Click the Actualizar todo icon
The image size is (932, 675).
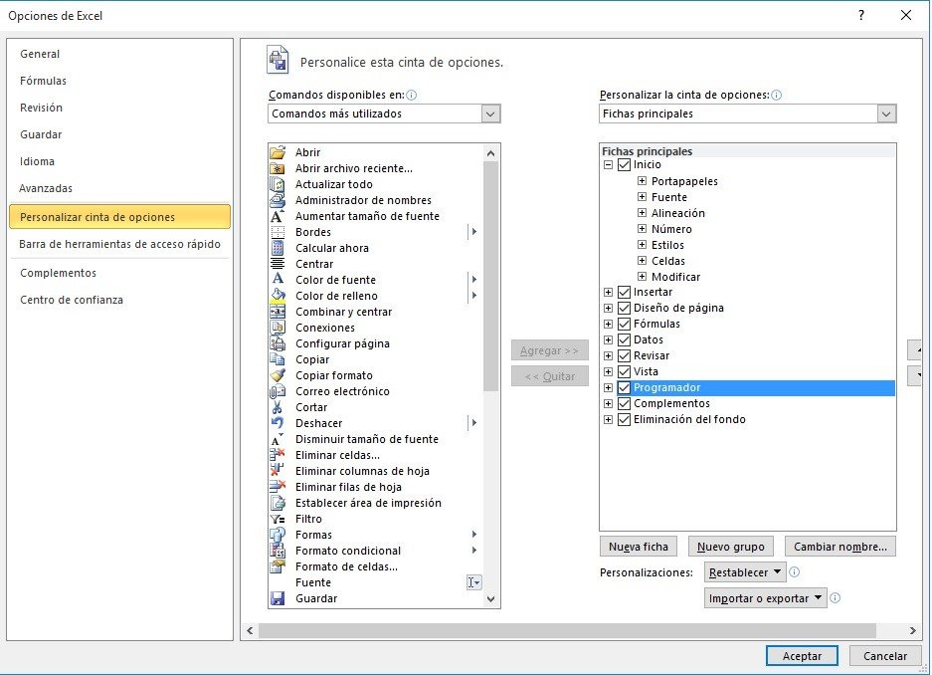click(278, 184)
